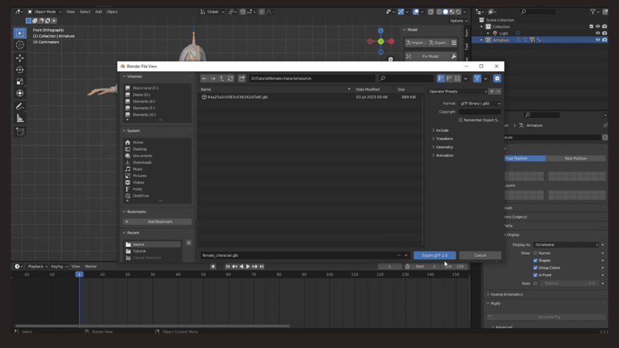Exclude Collection from view layer checkbox
The image size is (619, 348).
[591, 27]
